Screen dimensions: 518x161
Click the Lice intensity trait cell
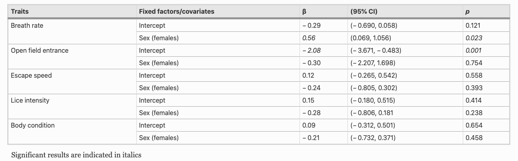pyautogui.click(x=30, y=100)
